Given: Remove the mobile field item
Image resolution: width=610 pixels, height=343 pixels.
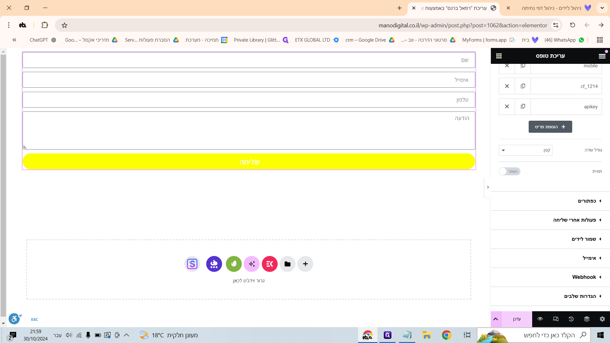Looking at the screenshot, I should 507,66.
